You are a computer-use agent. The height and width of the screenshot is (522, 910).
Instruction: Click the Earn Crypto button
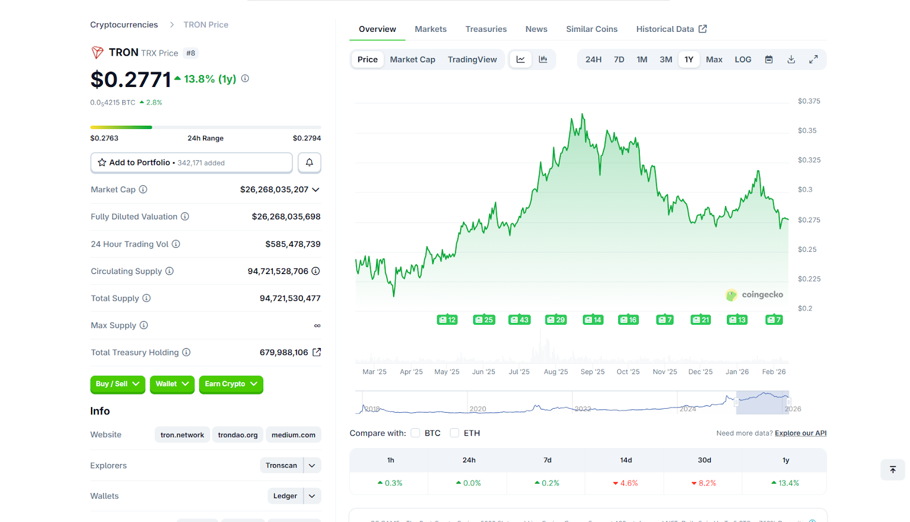(231, 384)
